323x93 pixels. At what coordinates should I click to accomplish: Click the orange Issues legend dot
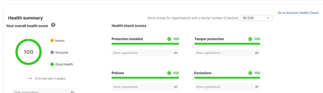point(52,41)
